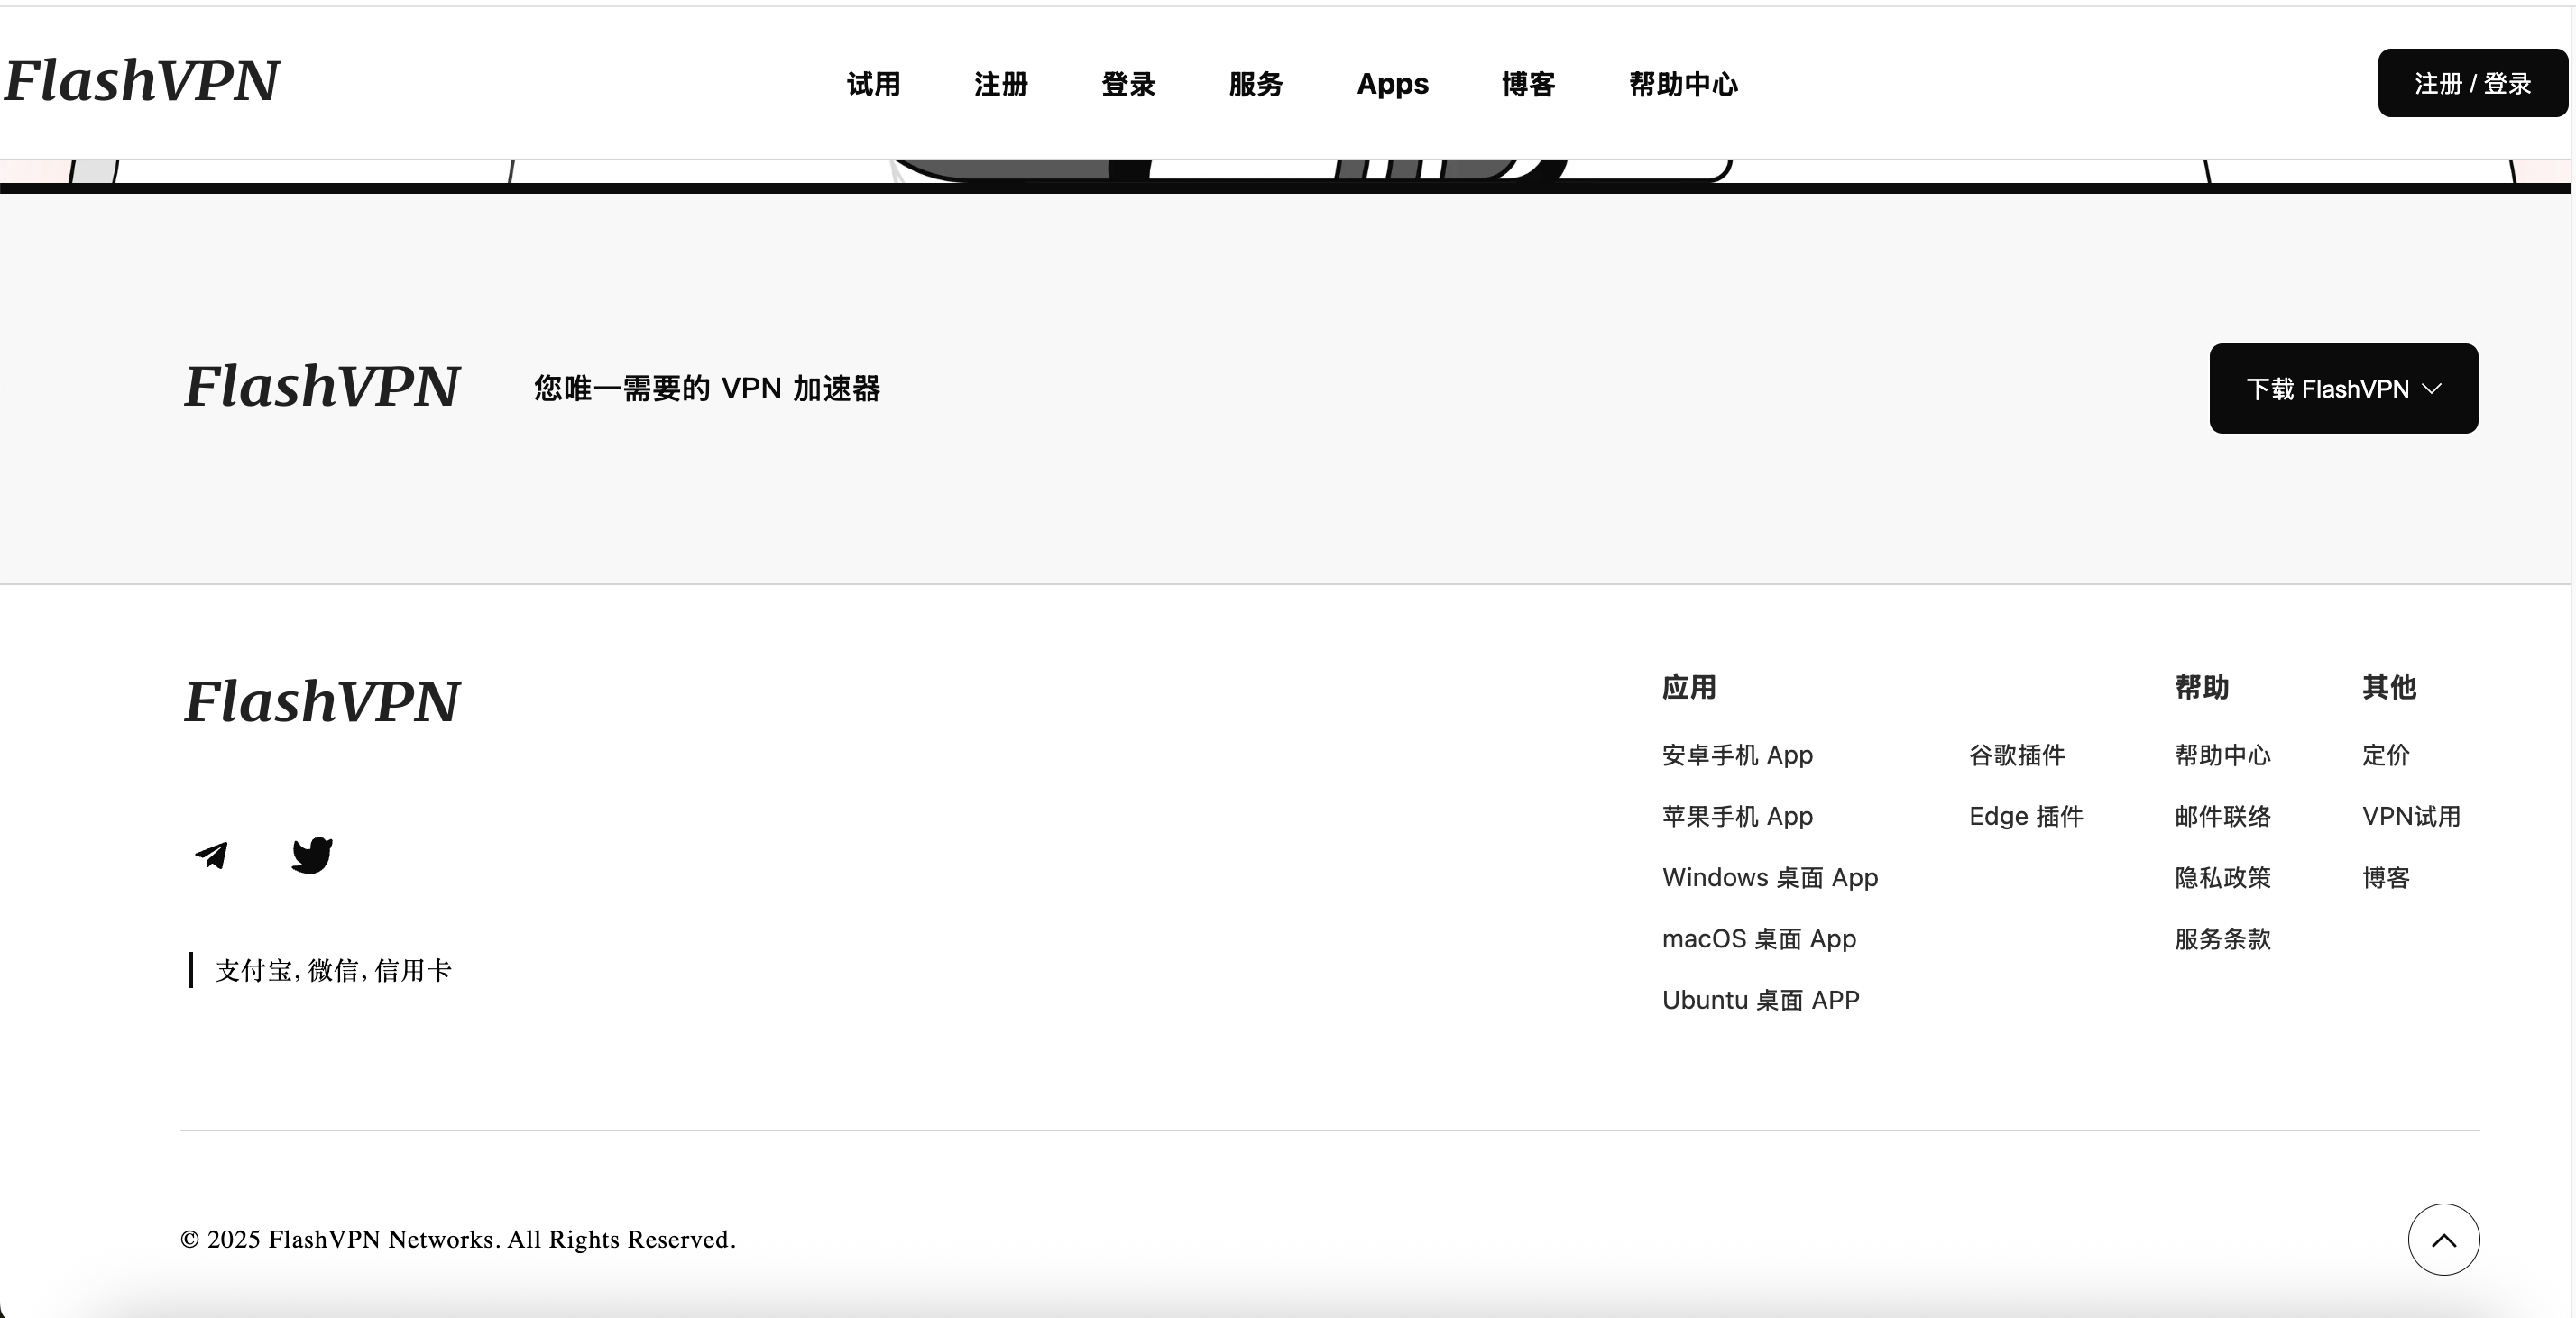This screenshot has width=2576, height=1318.
Task: Click the FlashVPN logo in the header
Action: (x=142, y=82)
